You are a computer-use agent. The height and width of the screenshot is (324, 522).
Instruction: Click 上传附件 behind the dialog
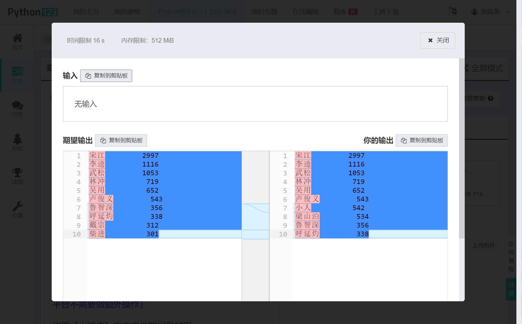click(484, 246)
